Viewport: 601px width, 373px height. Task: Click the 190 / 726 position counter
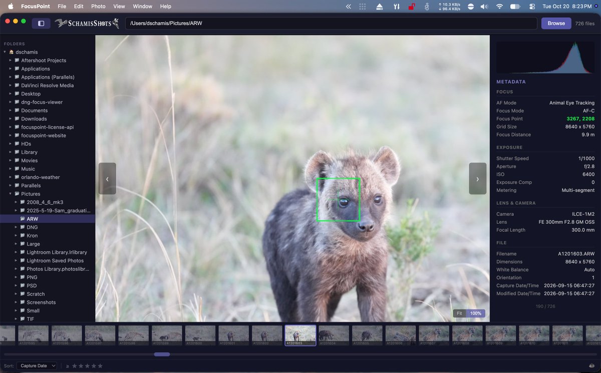pyautogui.click(x=545, y=306)
